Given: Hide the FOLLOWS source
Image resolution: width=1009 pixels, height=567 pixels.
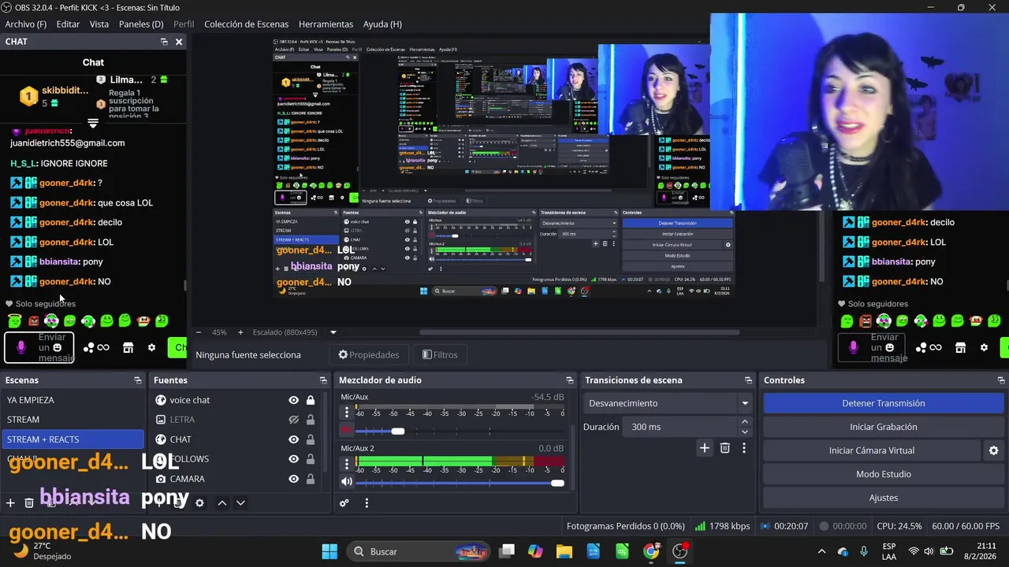Looking at the screenshot, I should pyautogui.click(x=293, y=459).
